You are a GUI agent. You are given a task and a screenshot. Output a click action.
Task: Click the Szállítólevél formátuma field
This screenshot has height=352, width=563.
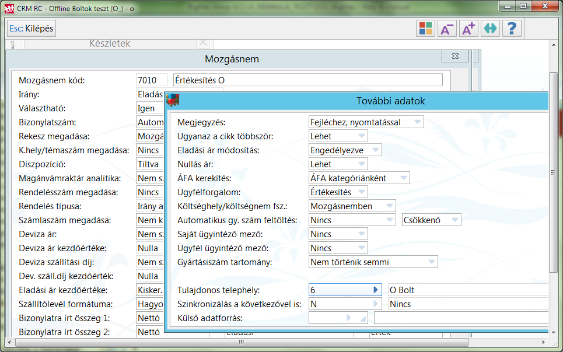[x=150, y=304]
